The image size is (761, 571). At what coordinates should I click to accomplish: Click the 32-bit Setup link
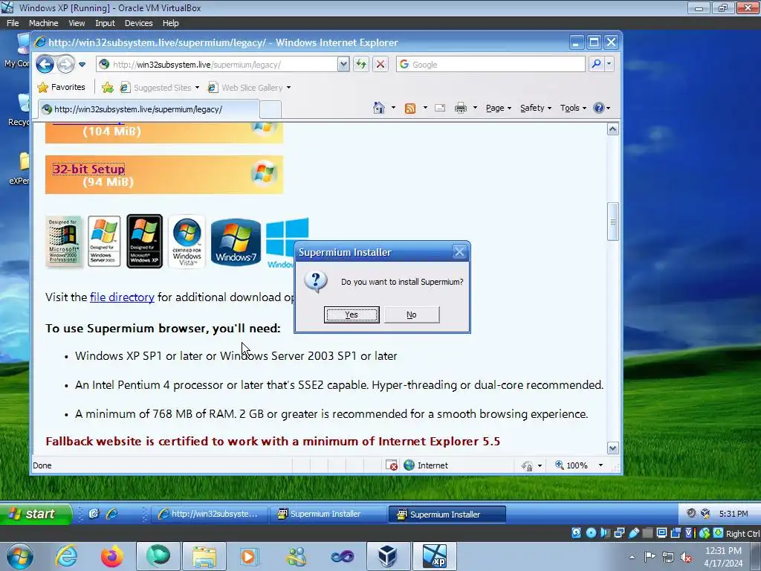[x=88, y=169]
